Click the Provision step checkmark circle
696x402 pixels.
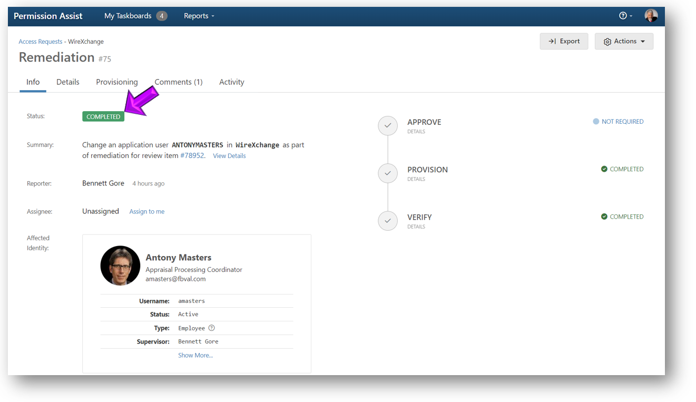pos(388,173)
